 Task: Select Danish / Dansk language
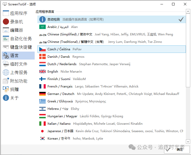(x=112, y=57)
